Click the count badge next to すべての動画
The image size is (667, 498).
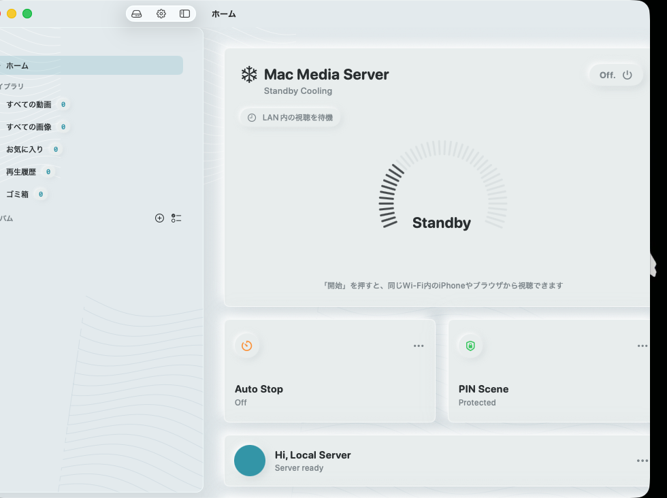(63, 105)
